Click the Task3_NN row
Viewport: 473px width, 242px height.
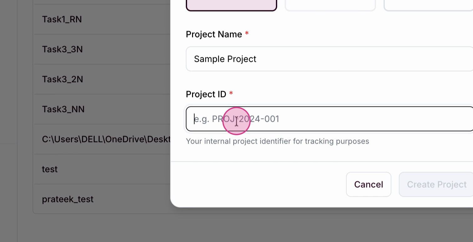[63, 109]
